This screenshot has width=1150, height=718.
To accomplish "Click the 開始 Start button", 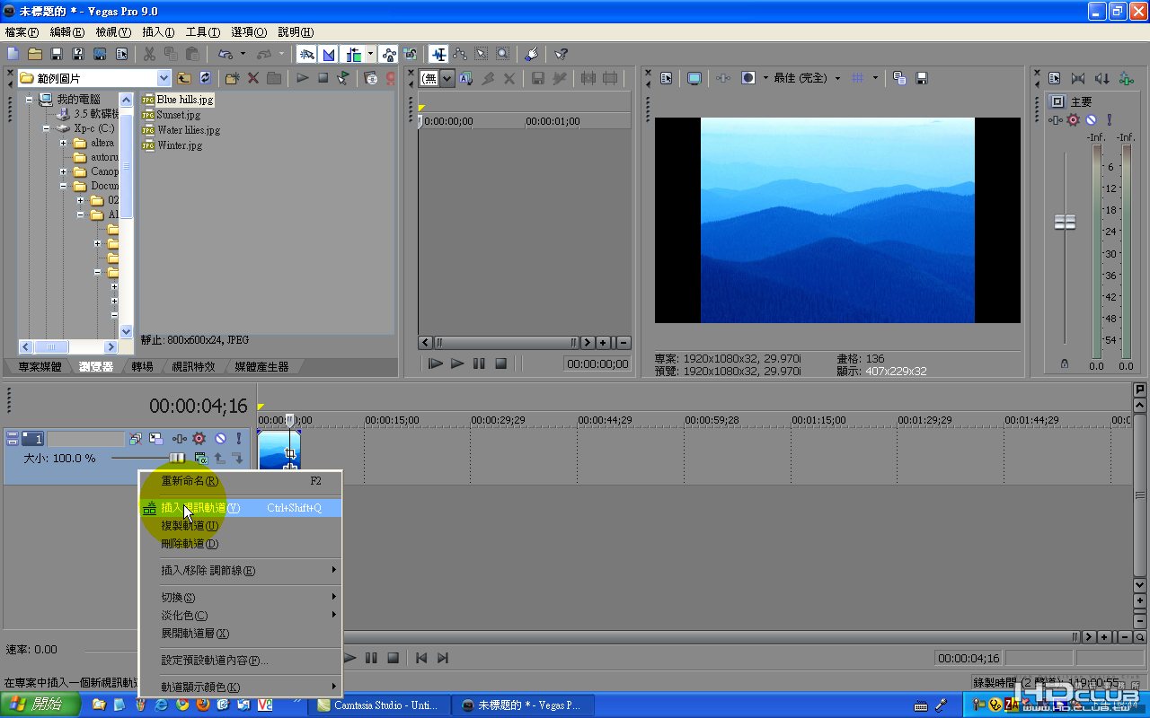I will point(38,705).
